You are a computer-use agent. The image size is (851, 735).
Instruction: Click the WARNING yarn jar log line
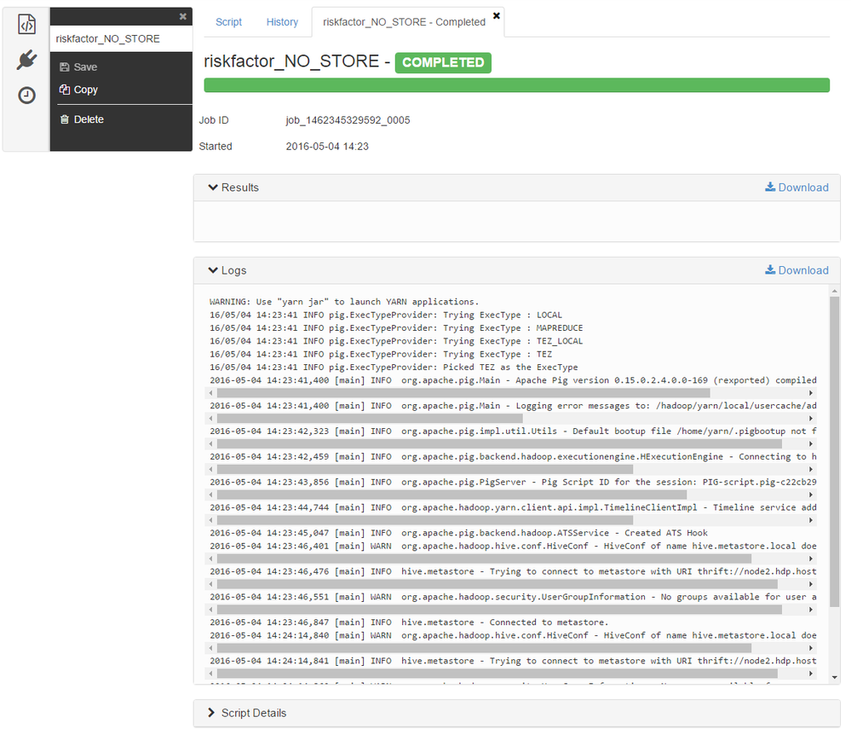(344, 302)
